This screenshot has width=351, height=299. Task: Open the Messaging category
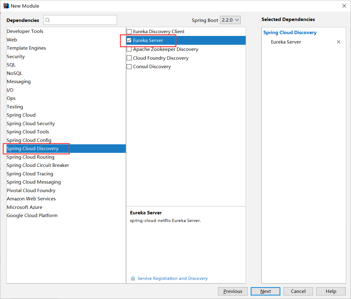click(66, 82)
